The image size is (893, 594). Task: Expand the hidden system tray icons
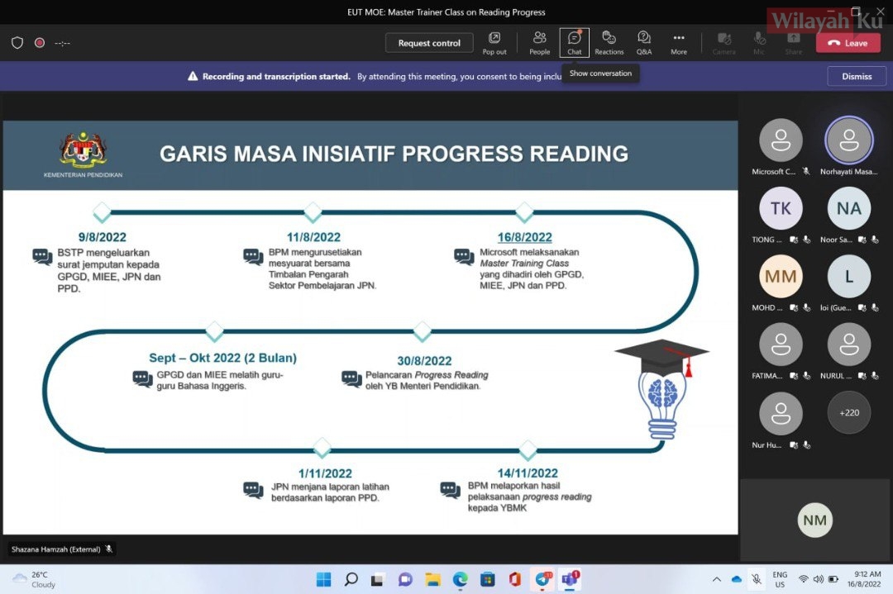715,579
